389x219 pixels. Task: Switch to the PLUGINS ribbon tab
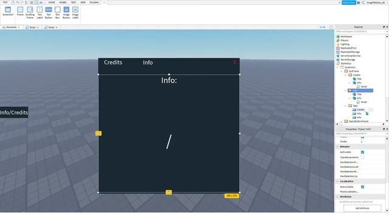(94, 2)
